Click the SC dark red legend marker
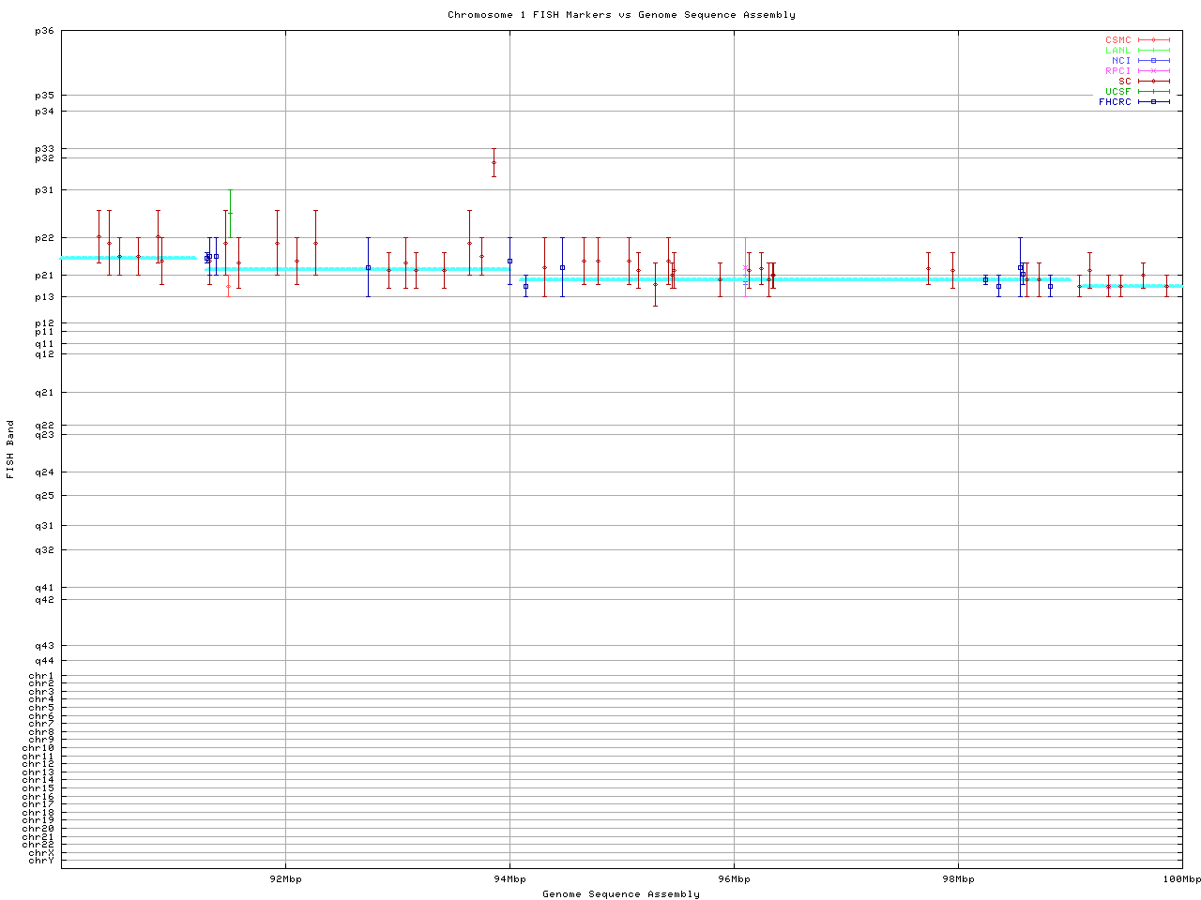The width and height of the screenshot is (1201, 900). [x=1153, y=82]
